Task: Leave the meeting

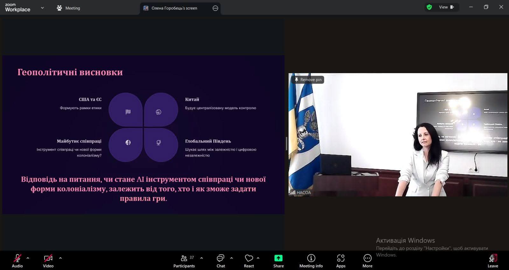Action: click(492, 260)
